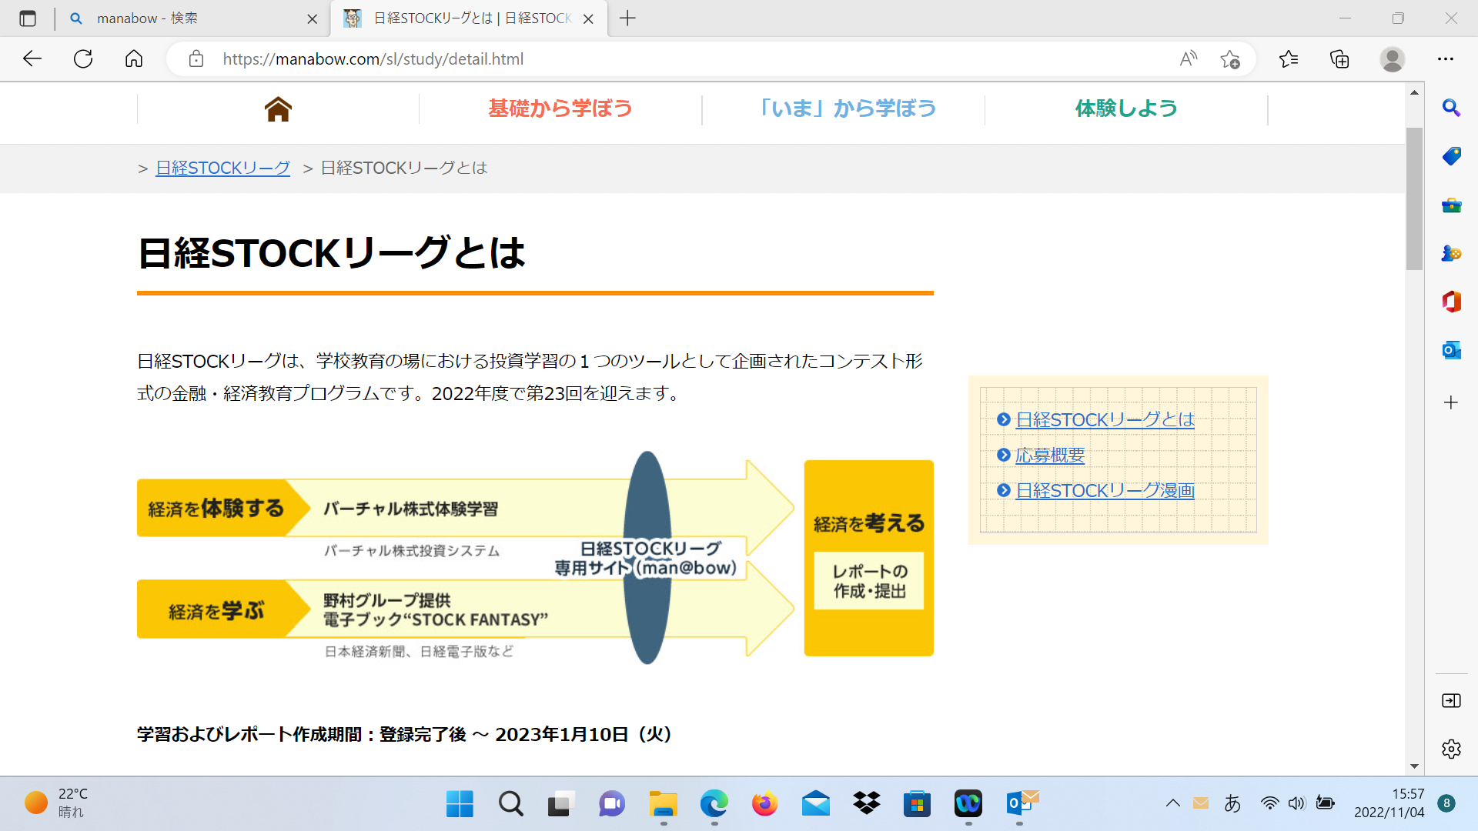Open weather widget showing 22°C
Viewport: 1478px width, 831px height.
55,803
